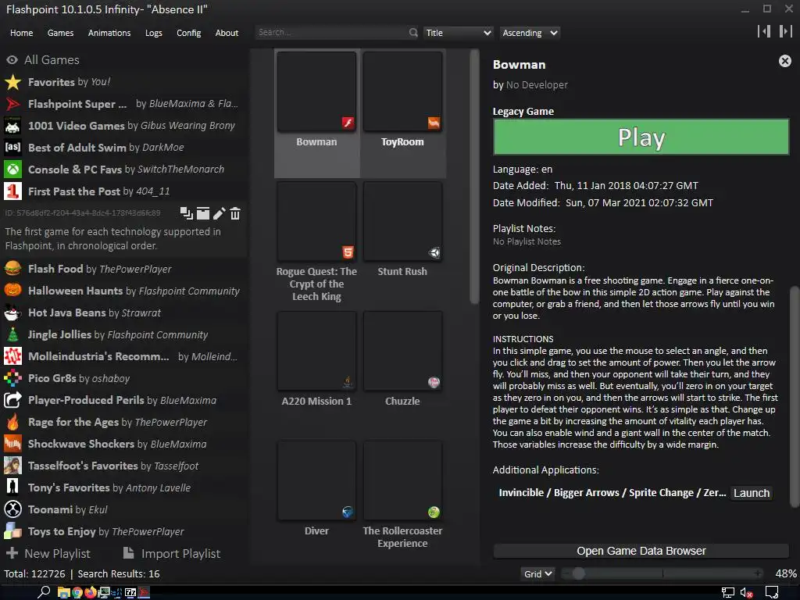This screenshot has height=600, width=800.
Task: Click the Favorites star icon
Action: tap(12, 82)
